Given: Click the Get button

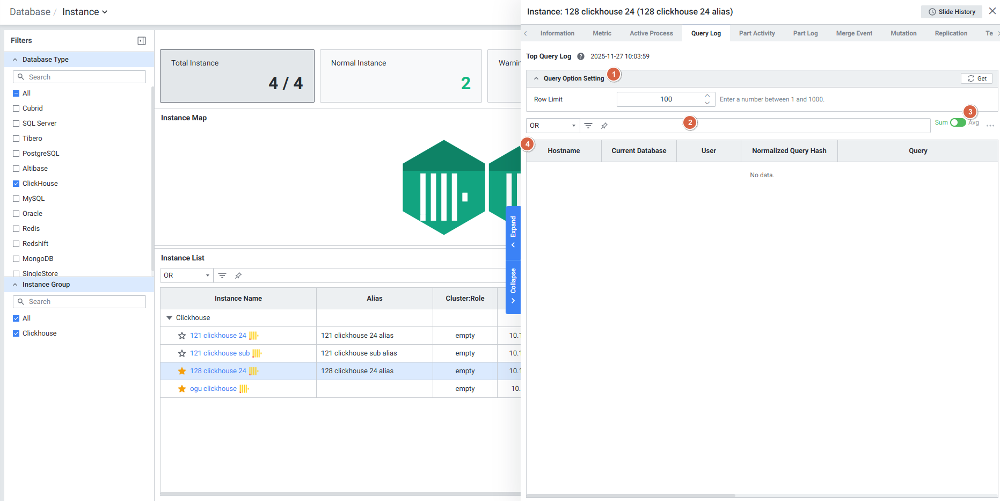Looking at the screenshot, I should click(x=976, y=78).
